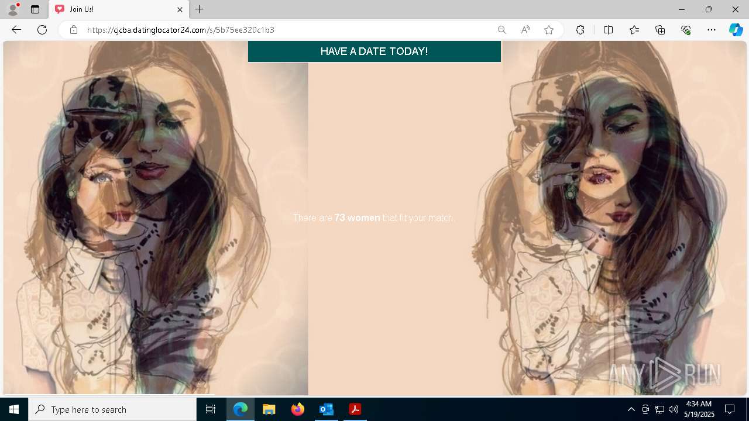The width and height of the screenshot is (749, 421).
Task: Open the notification center icon
Action: click(x=730, y=409)
